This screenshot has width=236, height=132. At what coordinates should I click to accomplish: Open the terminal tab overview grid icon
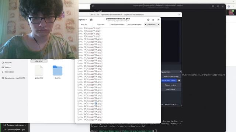pos(213,7)
